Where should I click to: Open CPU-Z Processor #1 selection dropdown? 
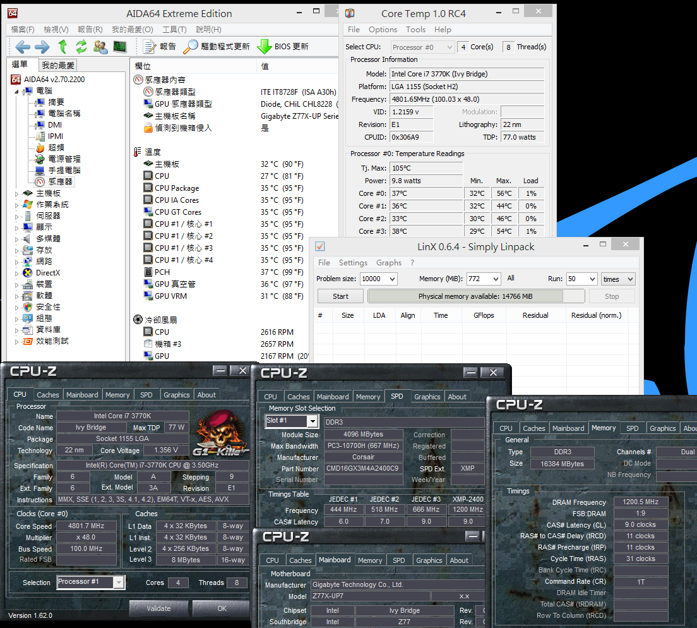pyautogui.click(x=119, y=582)
